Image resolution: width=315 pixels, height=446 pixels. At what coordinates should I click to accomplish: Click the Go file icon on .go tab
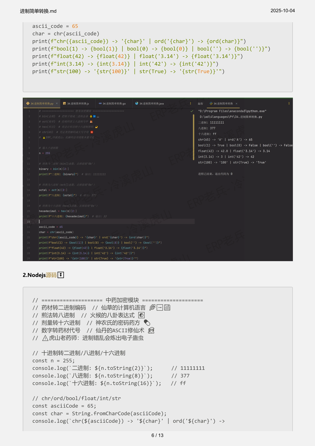[100, 104]
